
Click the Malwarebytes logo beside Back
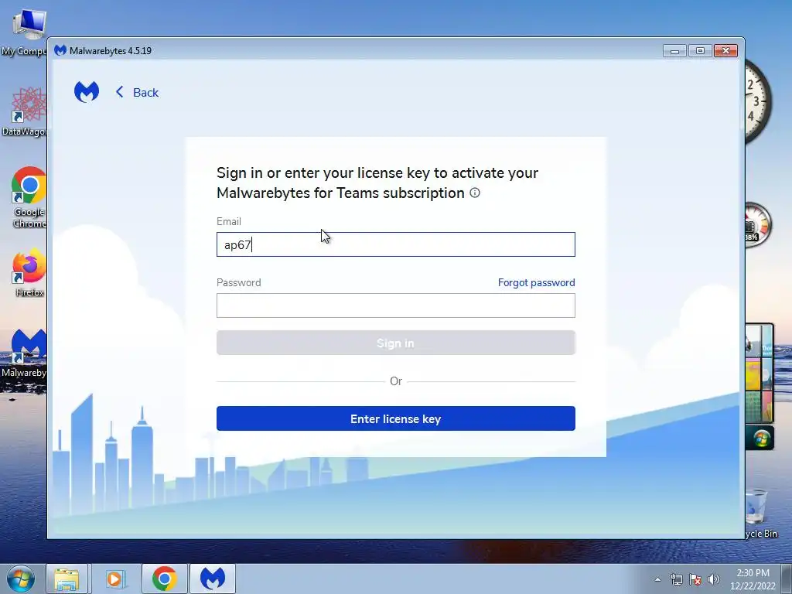87,92
